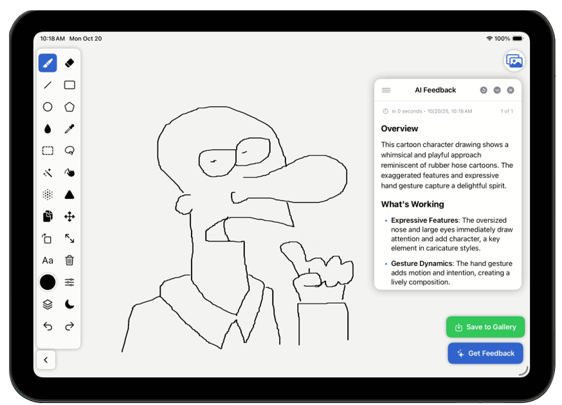Open the black color swatch picker
The image size is (562, 405).
pos(48,282)
